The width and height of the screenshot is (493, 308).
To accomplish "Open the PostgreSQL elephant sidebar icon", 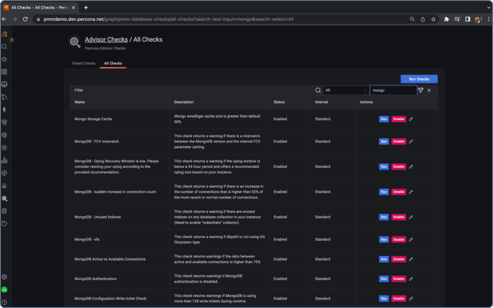I will tap(4, 123).
